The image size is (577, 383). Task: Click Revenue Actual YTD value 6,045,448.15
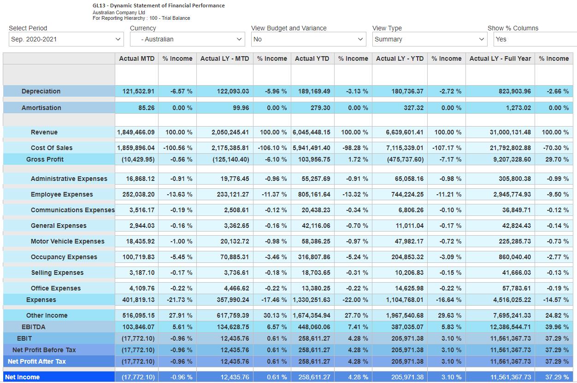312,132
